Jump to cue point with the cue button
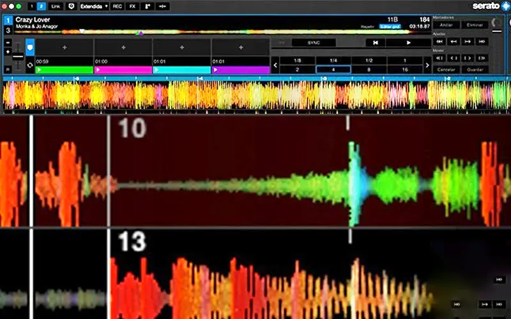This screenshot has width=511, height=319. click(x=376, y=43)
